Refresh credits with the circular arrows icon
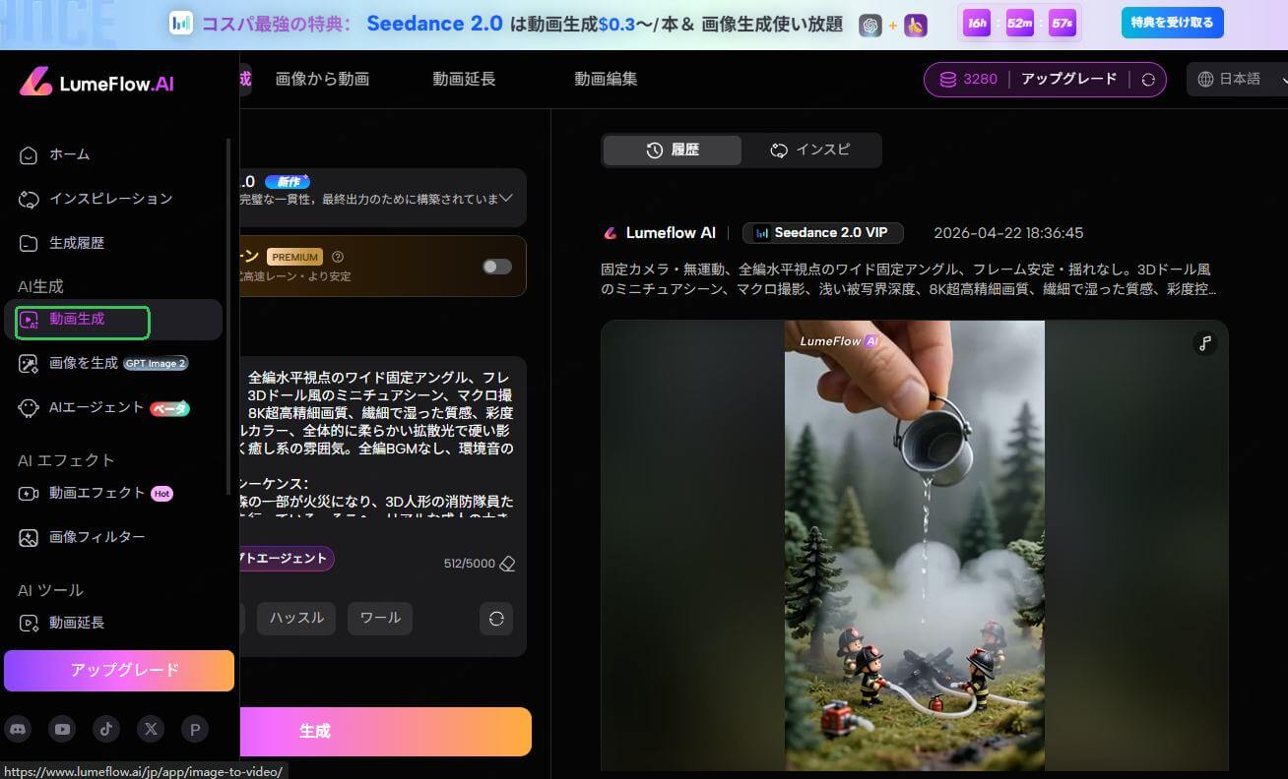Viewport: 1288px width, 779px height. point(1148,80)
